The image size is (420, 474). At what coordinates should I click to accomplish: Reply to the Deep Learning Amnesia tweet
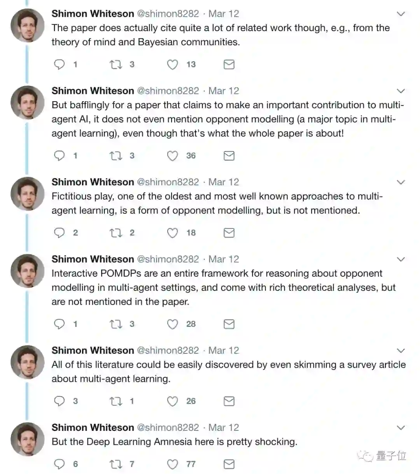point(59,464)
